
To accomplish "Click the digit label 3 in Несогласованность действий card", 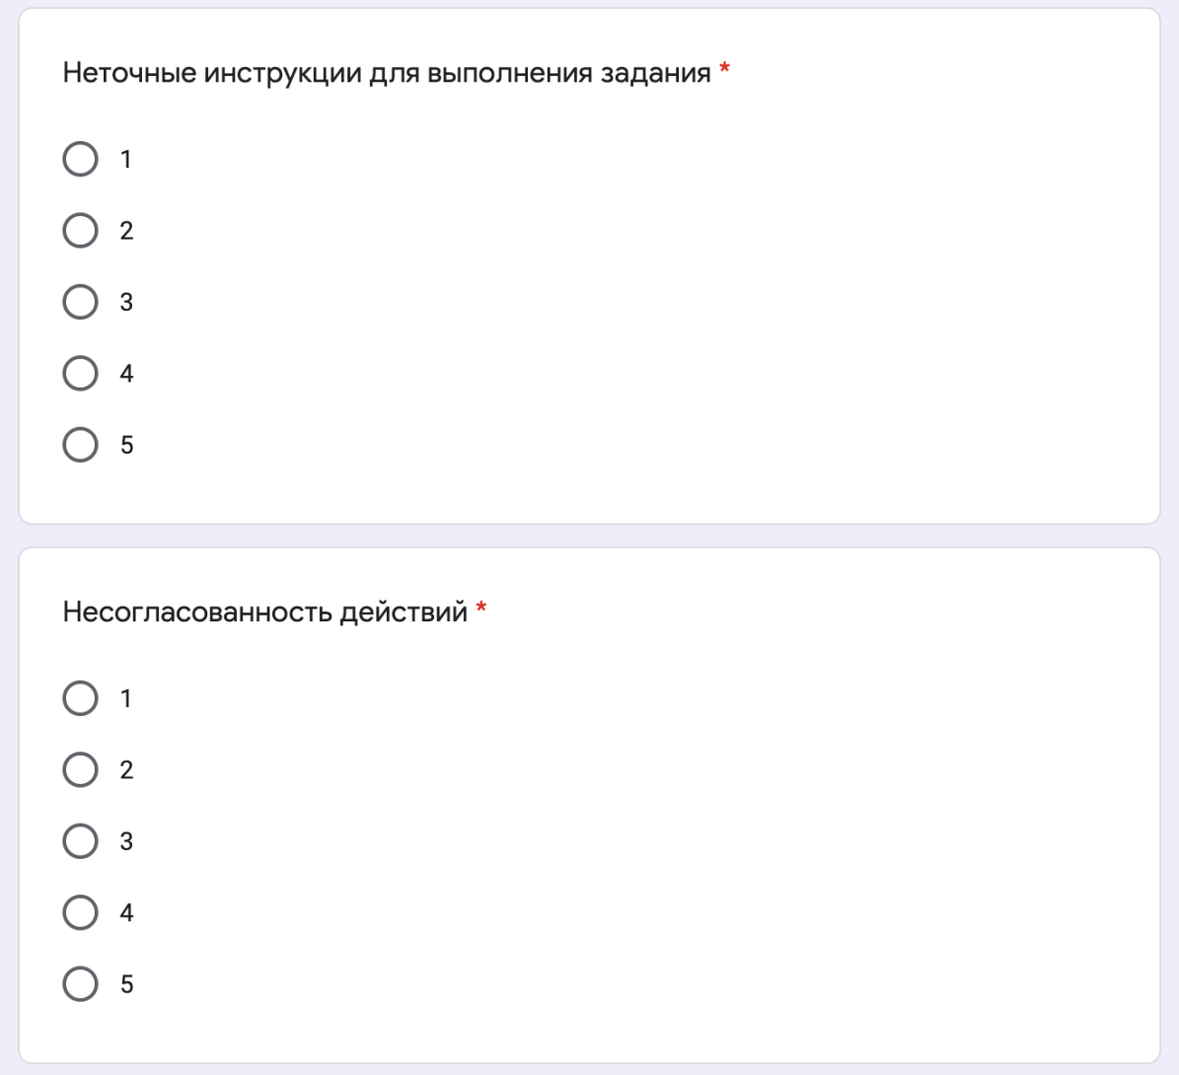I will pyautogui.click(x=126, y=841).
